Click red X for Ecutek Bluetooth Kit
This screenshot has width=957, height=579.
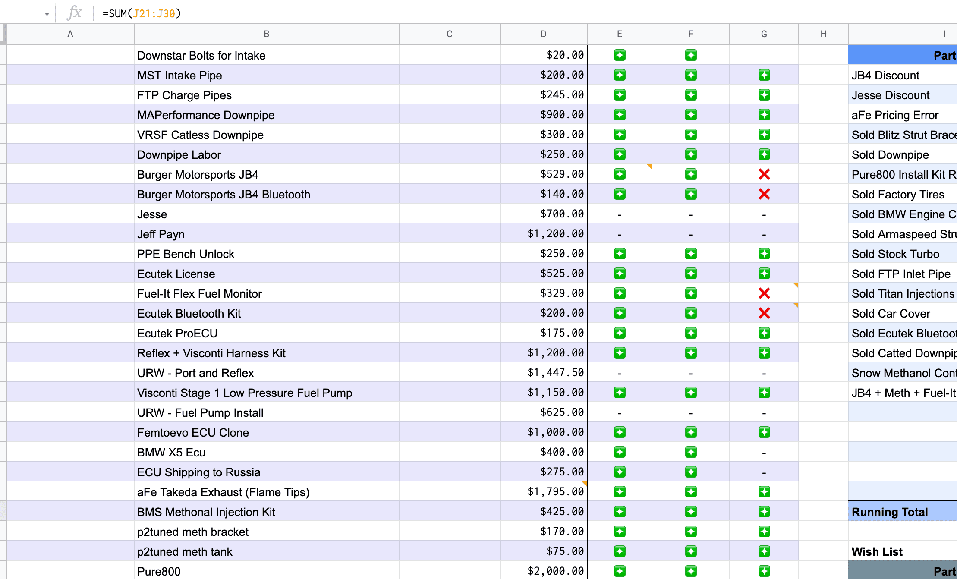click(764, 313)
